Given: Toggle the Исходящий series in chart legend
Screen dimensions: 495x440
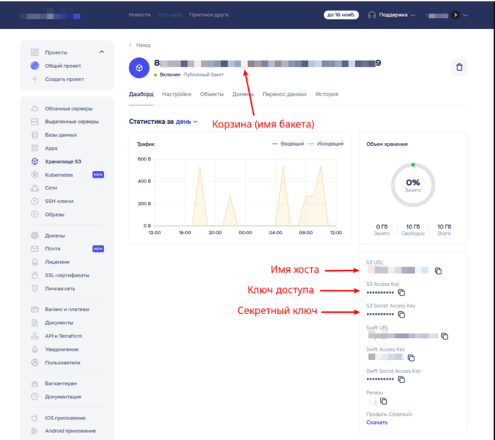Looking at the screenshot, I should (x=326, y=144).
